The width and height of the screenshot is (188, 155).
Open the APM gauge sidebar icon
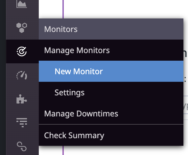[x=22, y=75]
